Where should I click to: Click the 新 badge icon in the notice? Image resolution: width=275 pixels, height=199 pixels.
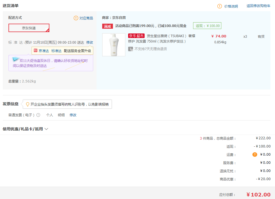(x=36, y=51)
